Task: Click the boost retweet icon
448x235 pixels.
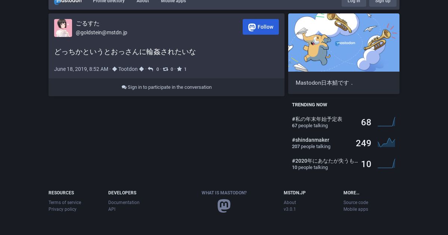Action: 165,69
